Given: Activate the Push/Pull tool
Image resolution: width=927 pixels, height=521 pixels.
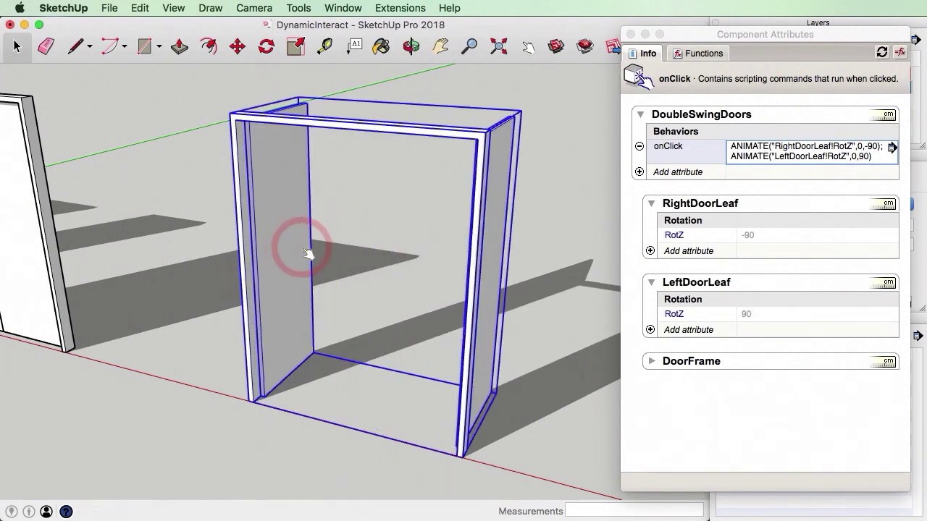Looking at the screenshot, I should click(179, 46).
